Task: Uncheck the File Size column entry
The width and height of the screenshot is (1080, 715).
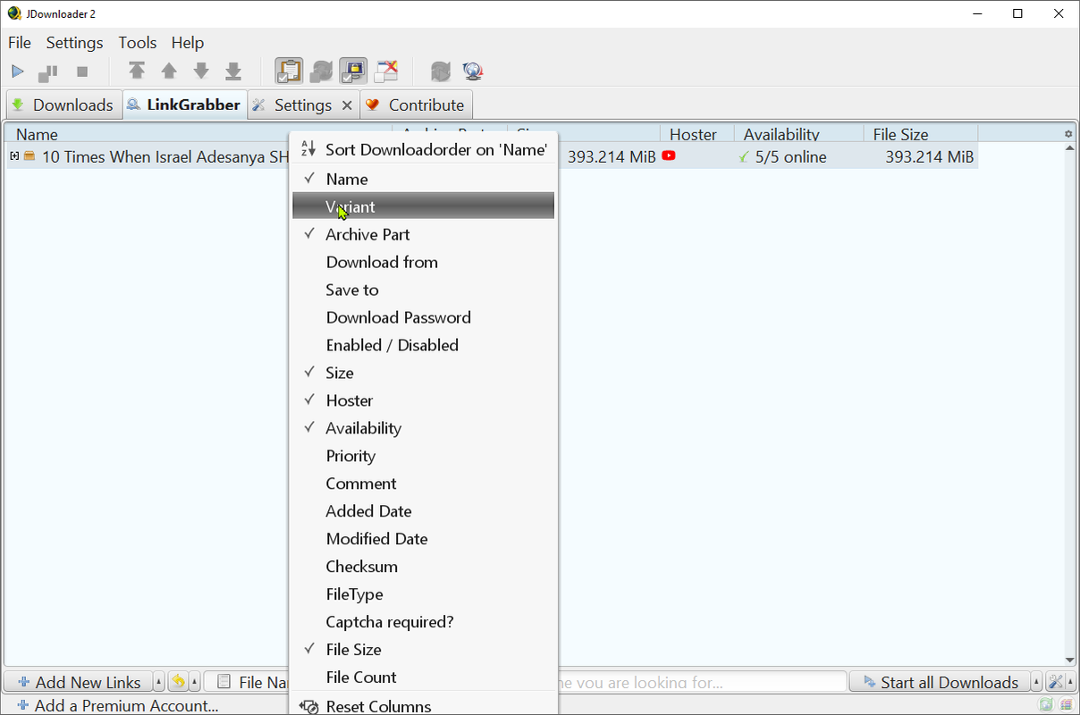Action: click(423, 650)
